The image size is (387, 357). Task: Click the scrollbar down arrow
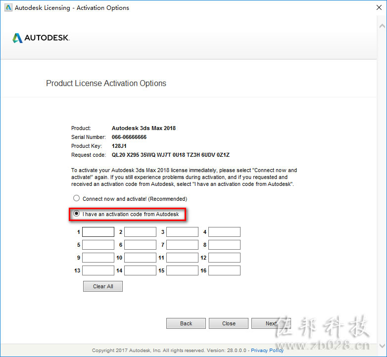(382, 346)
